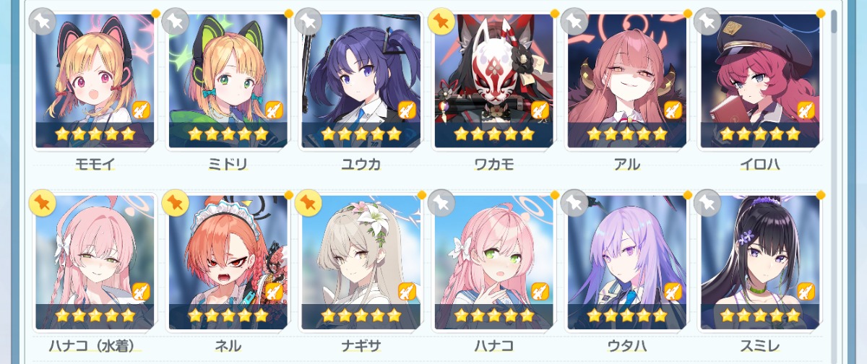This screenshot has width=867, height=364.
Task: Toggle the pin on ミドリ's card
Action: point(175,22)
